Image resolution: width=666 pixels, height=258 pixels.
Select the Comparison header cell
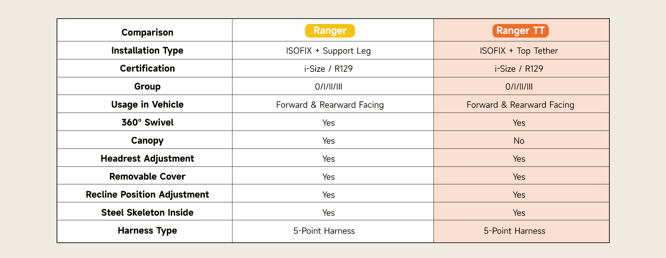[x=147, y=32]
